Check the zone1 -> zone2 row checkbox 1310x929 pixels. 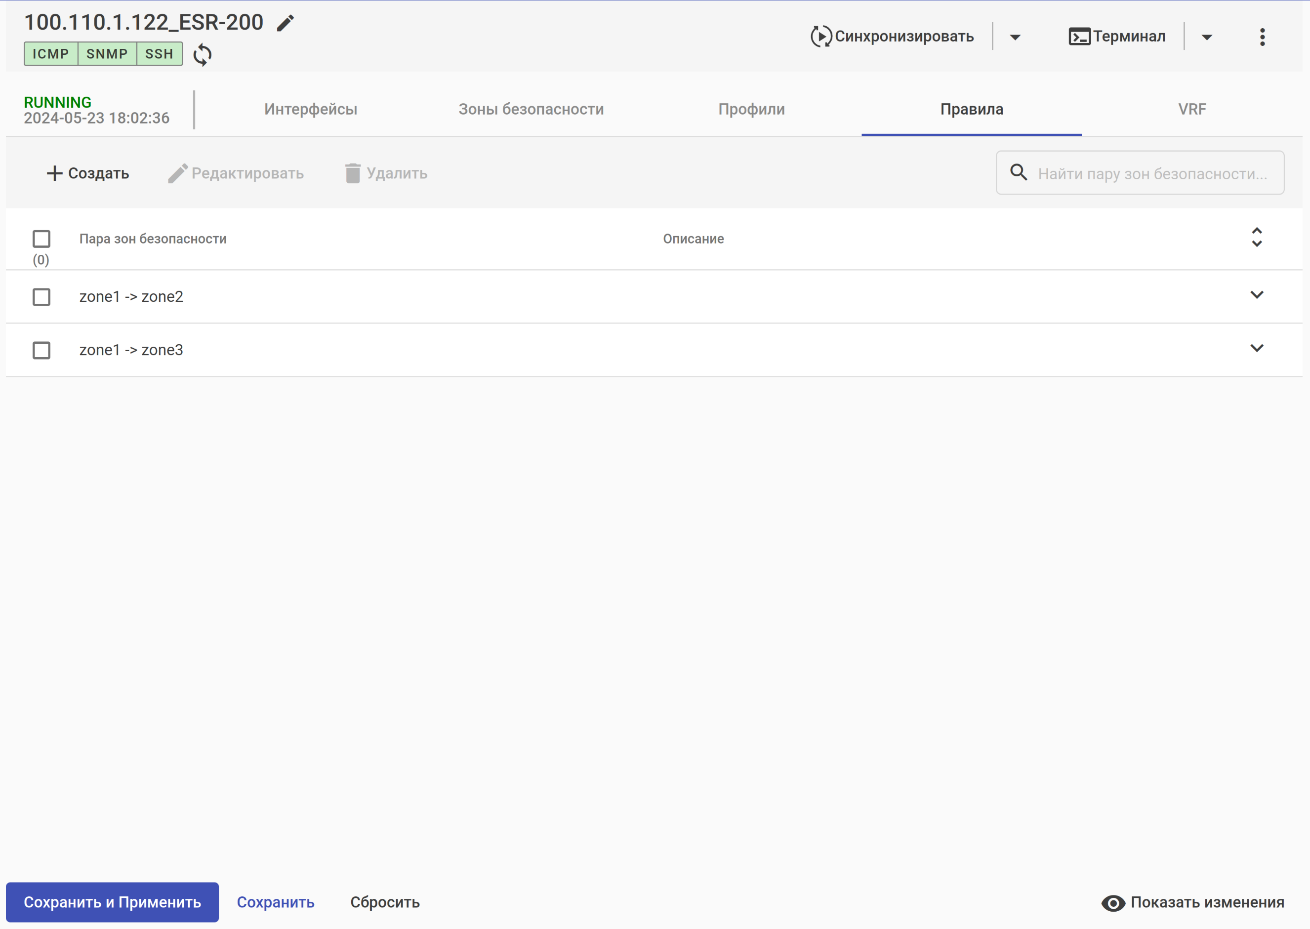click(x=41, y=297)
